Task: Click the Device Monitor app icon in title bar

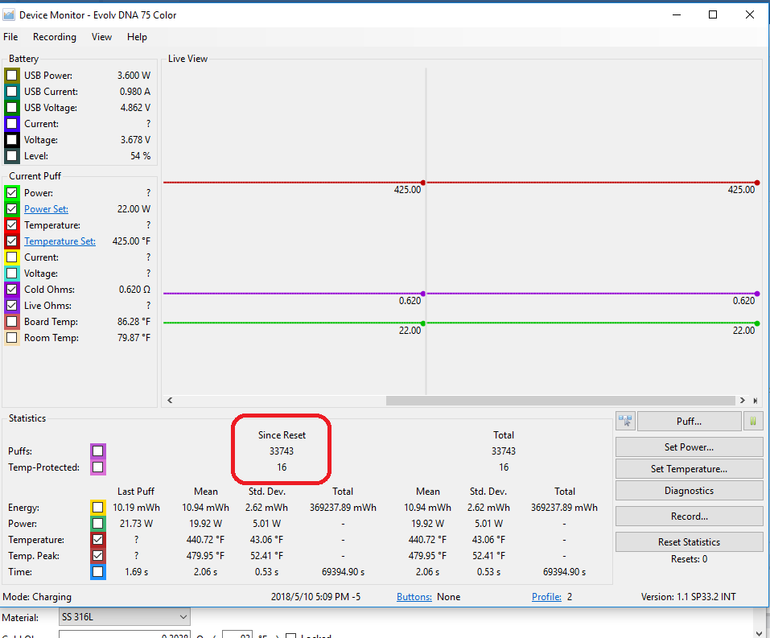Action: click(9, 14)
